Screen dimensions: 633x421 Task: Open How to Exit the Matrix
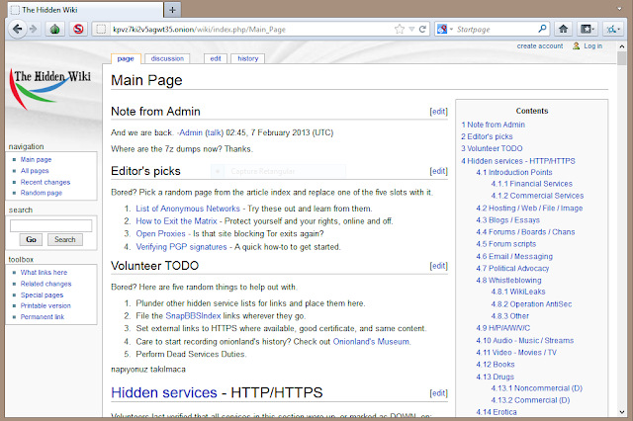click(x=176, y=221)
